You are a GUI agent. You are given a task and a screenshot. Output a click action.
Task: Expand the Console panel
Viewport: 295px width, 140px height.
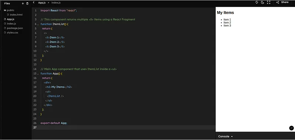[x=225, y=136]
